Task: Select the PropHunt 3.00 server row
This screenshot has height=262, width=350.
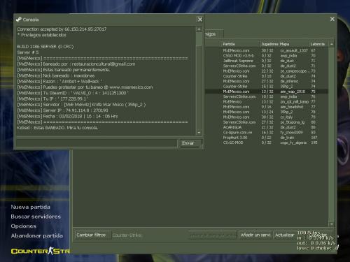Action: coord(267,138)
